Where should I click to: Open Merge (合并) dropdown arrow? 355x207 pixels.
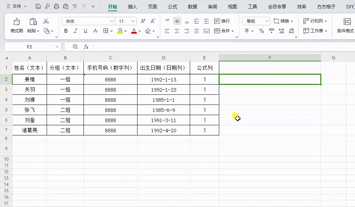coord(233,31)
